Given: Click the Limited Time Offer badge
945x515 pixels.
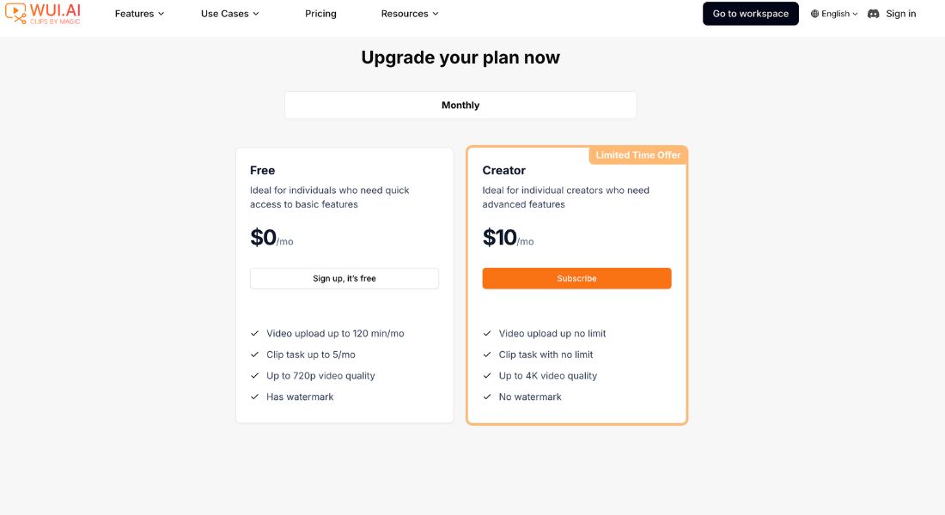Looking at the screenshot, I should (x=637, y=154).
